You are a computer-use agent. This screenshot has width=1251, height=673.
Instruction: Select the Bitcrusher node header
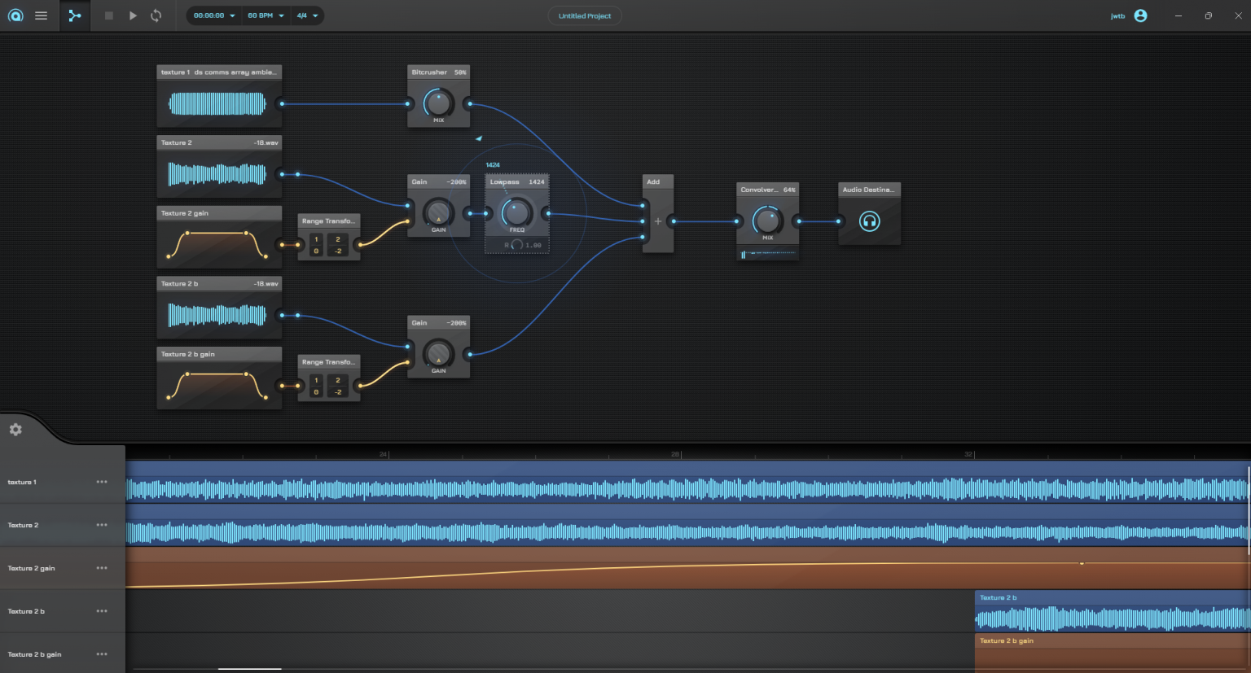438,72
